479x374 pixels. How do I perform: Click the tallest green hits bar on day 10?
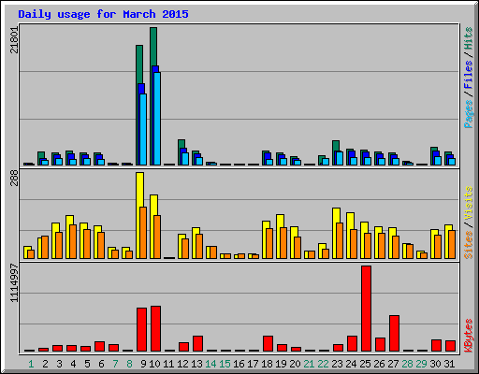tap(153, 47)
